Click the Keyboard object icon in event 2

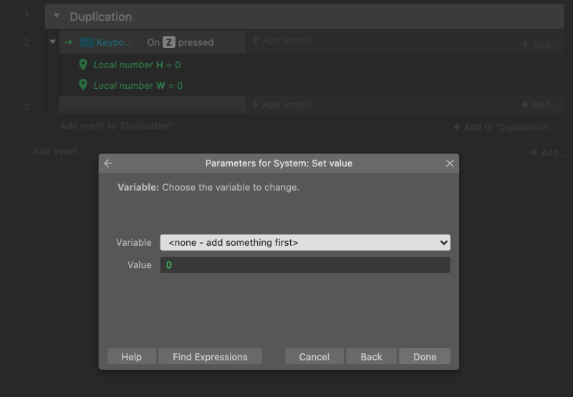pos(87,42)
